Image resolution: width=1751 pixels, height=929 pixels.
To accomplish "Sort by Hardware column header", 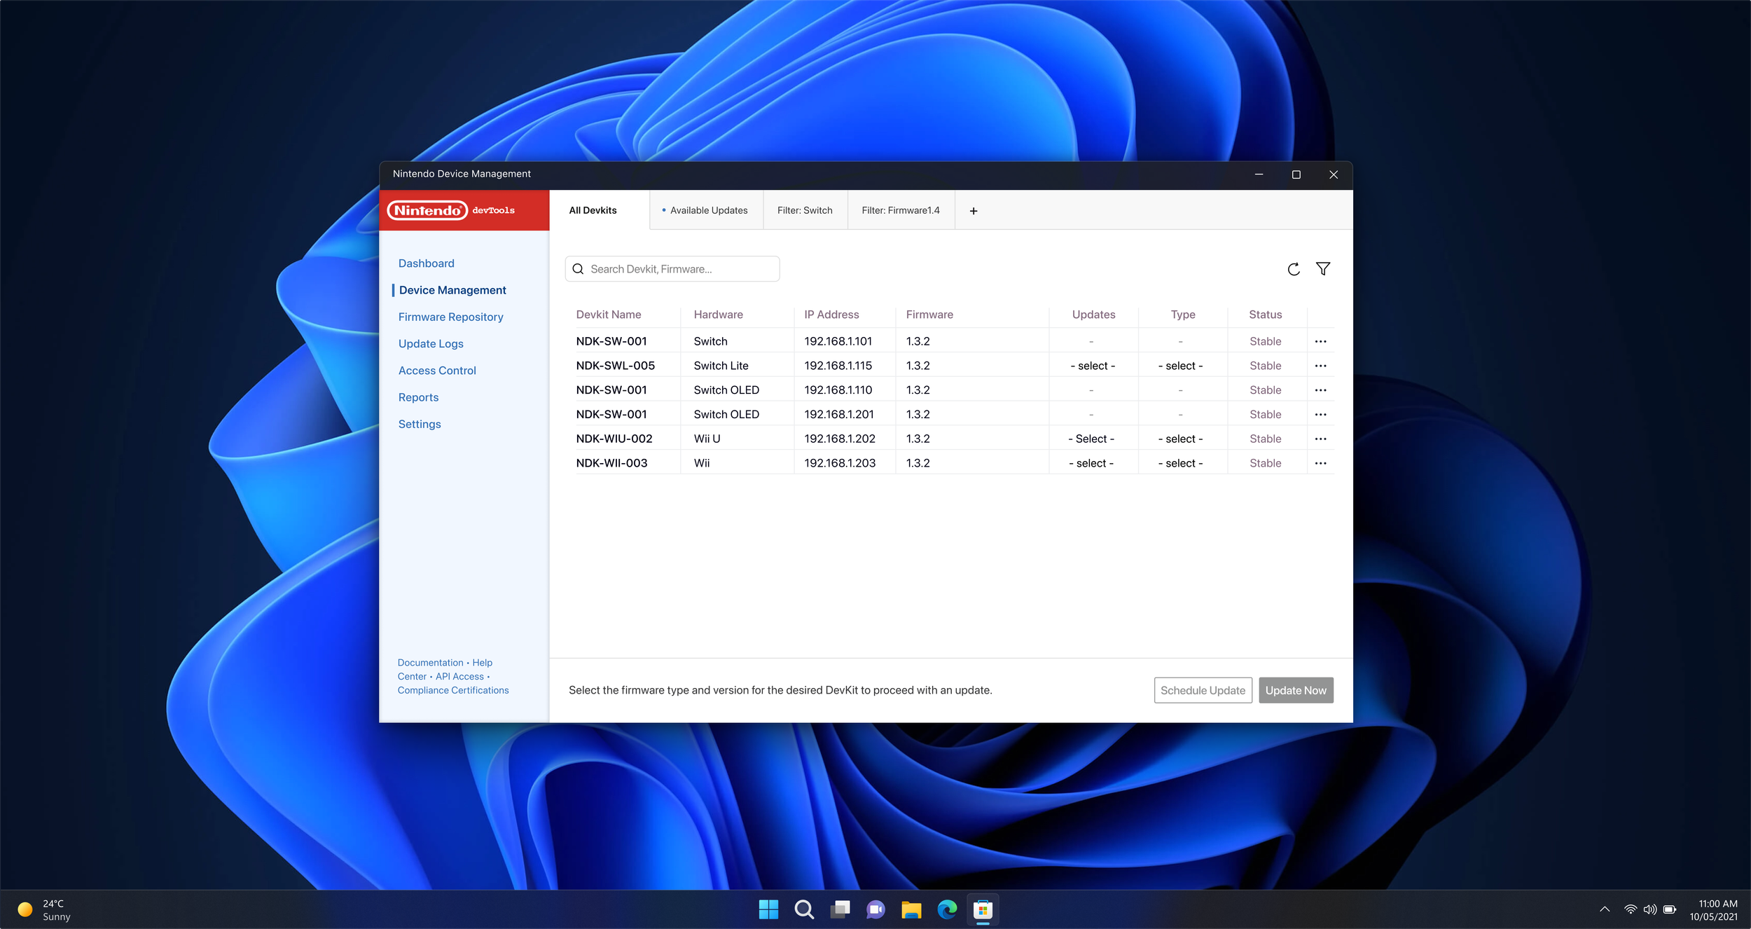I will [718, 315].
